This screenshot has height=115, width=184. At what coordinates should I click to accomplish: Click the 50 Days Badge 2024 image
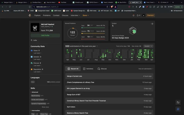[x=133, y=31]
